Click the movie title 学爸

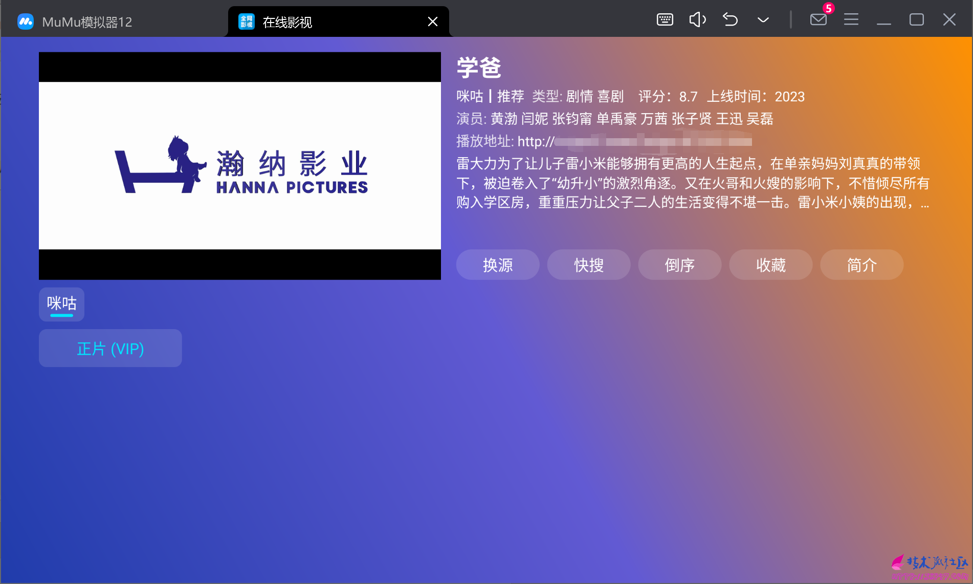coord(479,68)
